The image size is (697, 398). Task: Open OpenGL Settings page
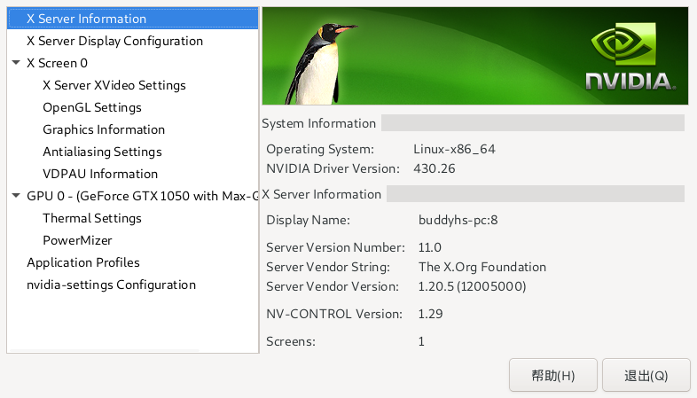point(92,107)
